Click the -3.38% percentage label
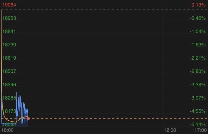 pyautogui.click(x=198, y=84)
